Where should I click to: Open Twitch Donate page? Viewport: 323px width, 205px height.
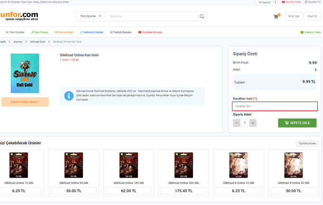pos(121,32)
